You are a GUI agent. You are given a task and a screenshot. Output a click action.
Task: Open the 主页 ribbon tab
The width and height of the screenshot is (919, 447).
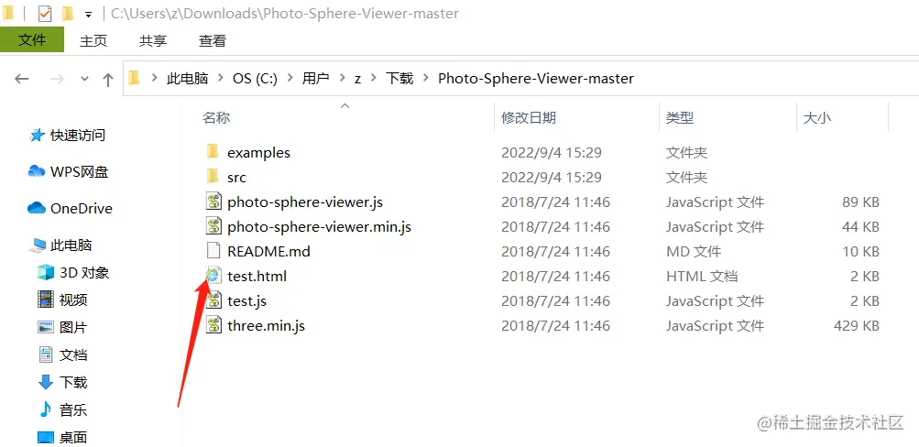(x=93, y=40)
